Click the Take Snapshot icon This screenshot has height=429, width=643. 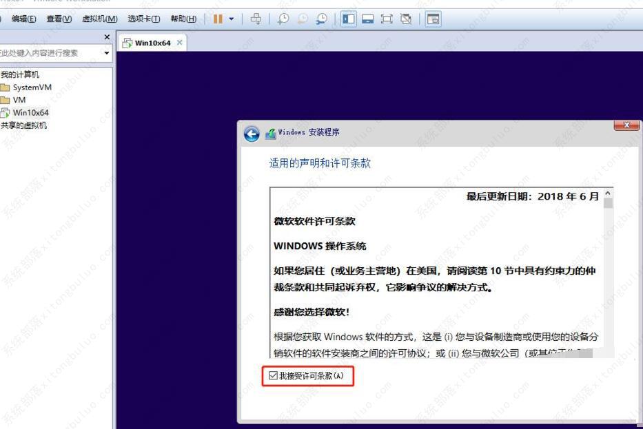pos(282,19)
